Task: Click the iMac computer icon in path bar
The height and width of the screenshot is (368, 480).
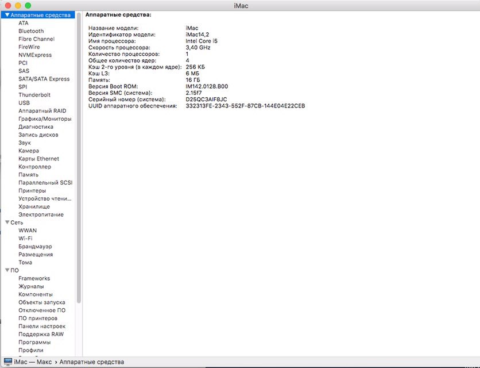Action: 7,362
